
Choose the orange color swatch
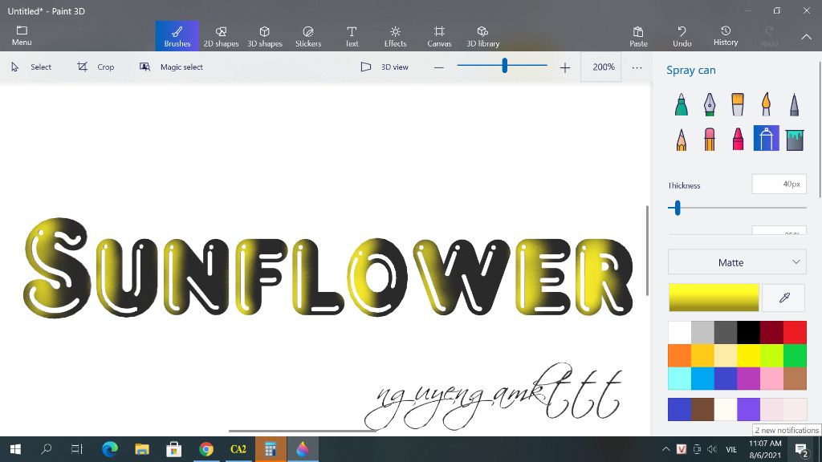679,355
